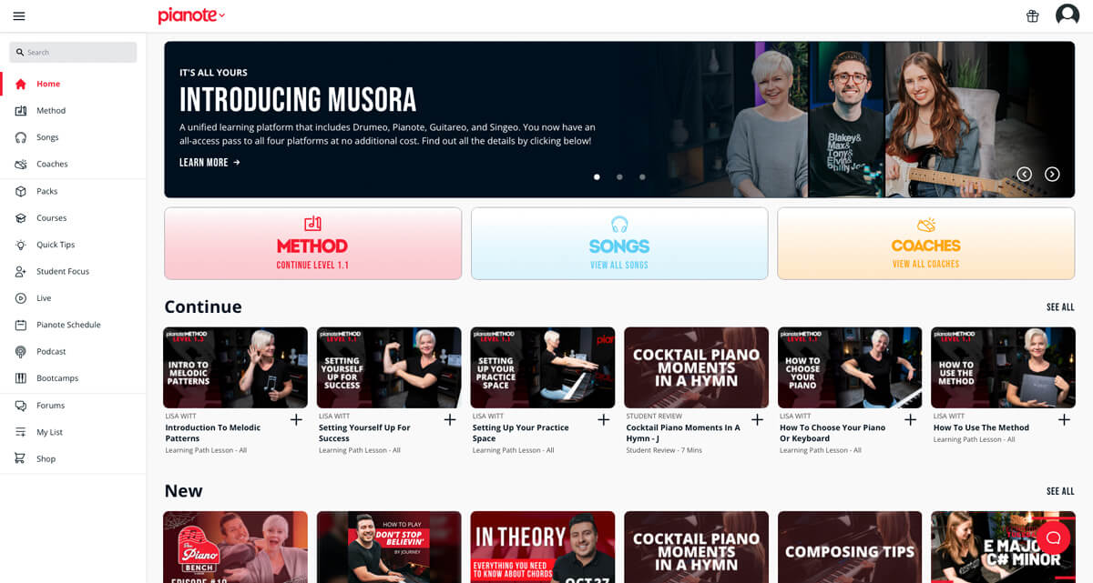Add Introduction To Melodic Patterns to list

click(296, 419)
